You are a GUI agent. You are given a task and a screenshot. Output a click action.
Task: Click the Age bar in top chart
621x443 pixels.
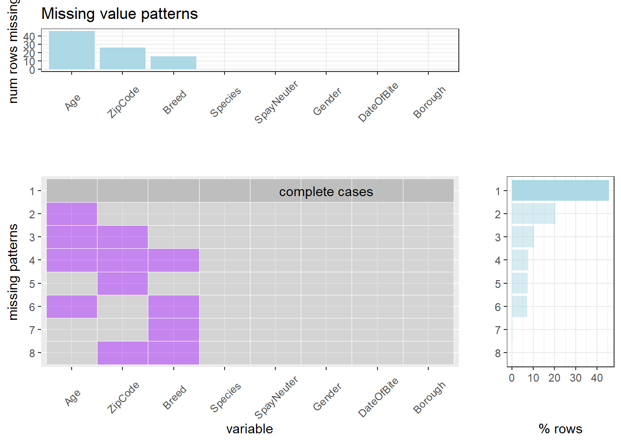pos(72,50)
